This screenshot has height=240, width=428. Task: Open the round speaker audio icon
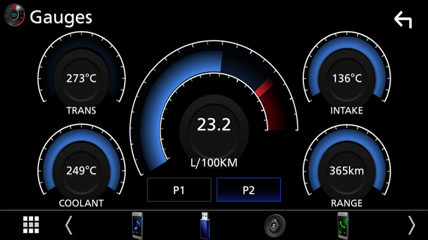click(274, 225)
